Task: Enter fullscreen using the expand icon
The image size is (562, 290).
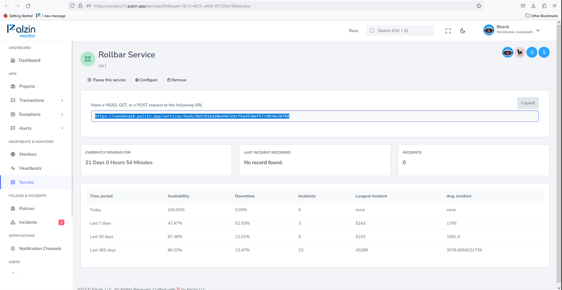Action: tap(448, 31)
